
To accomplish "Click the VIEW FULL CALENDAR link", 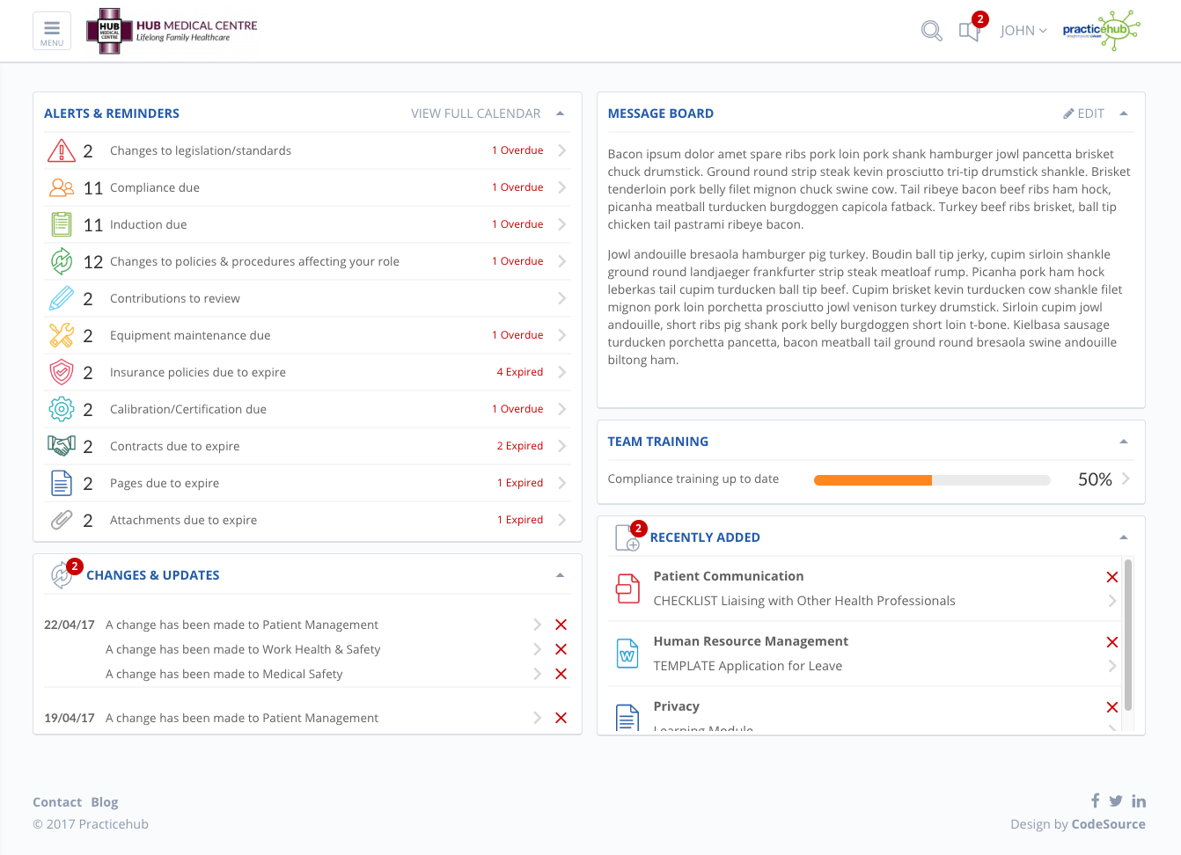I will click(x=475, y=113).
